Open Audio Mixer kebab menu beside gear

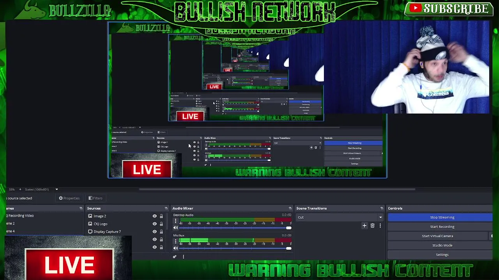(x=183, y=257)
